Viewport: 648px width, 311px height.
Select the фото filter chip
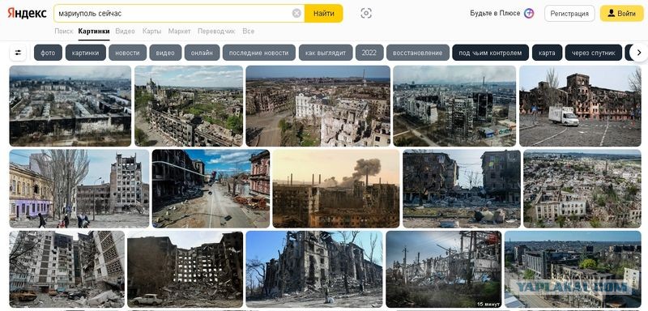click(x=48, y=53)
